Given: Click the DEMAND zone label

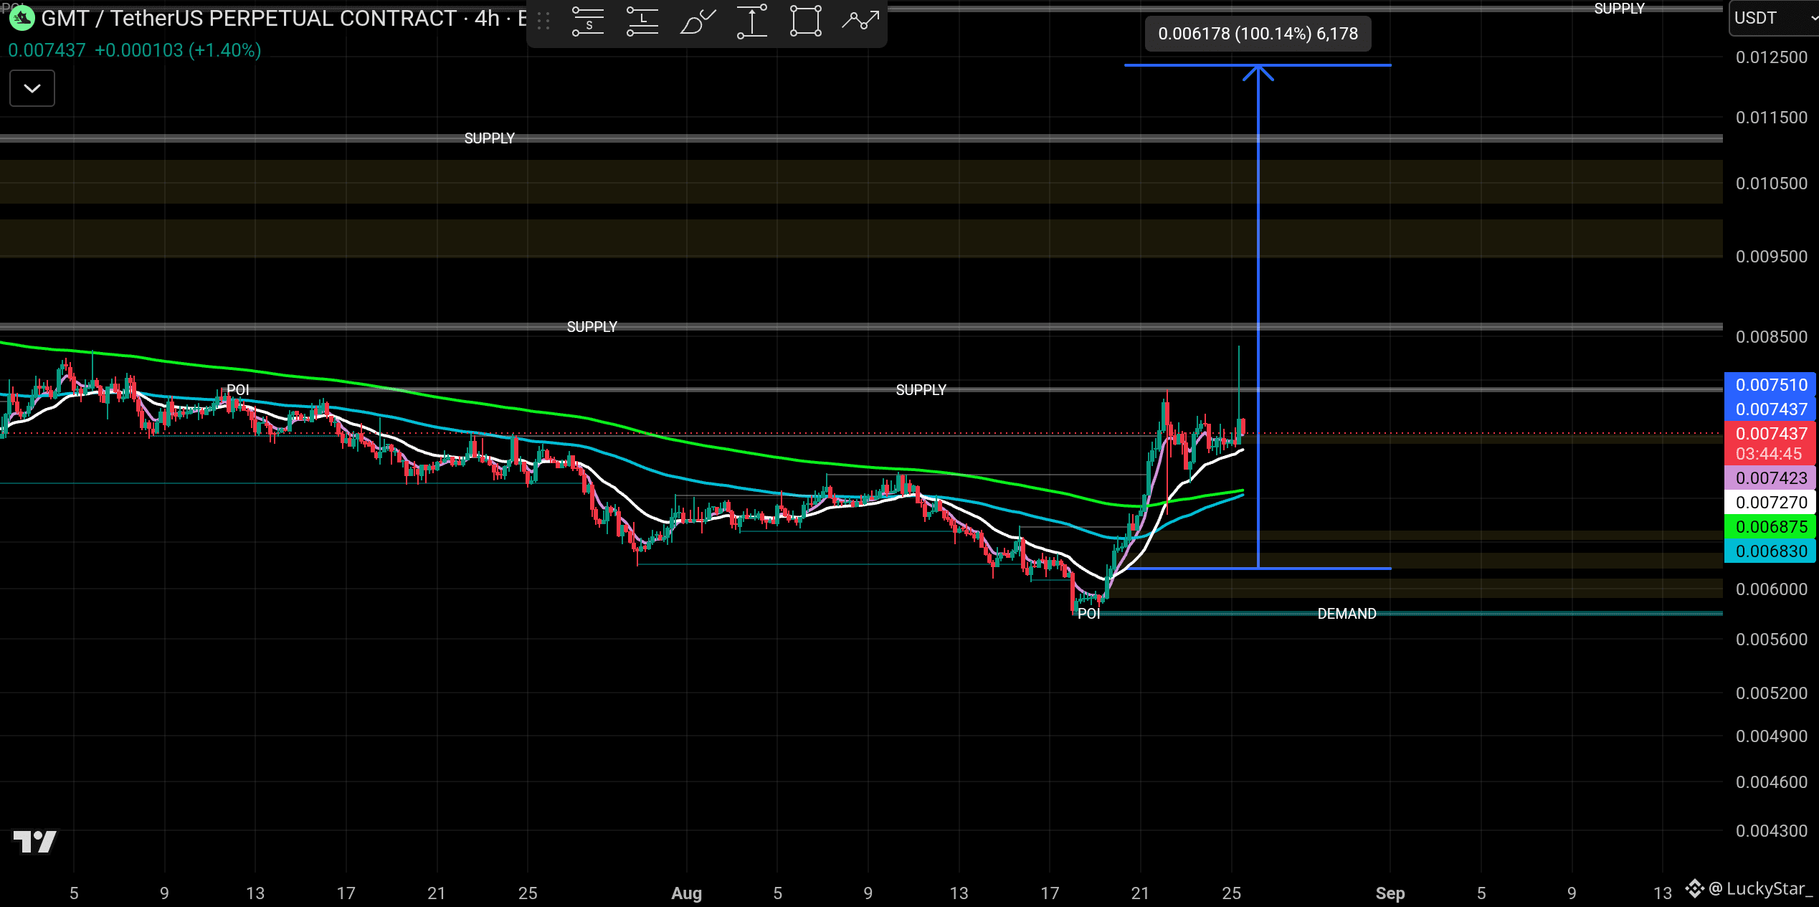Looking at the screenshot, I should 1347,614.
